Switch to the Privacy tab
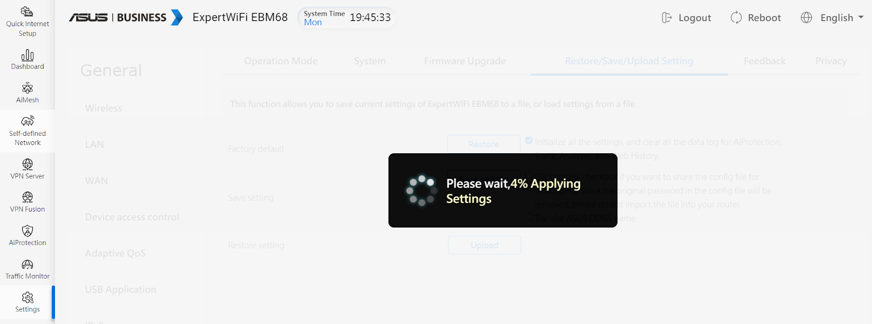The width and height of the screenshot is (872, 324). (831, 61)
